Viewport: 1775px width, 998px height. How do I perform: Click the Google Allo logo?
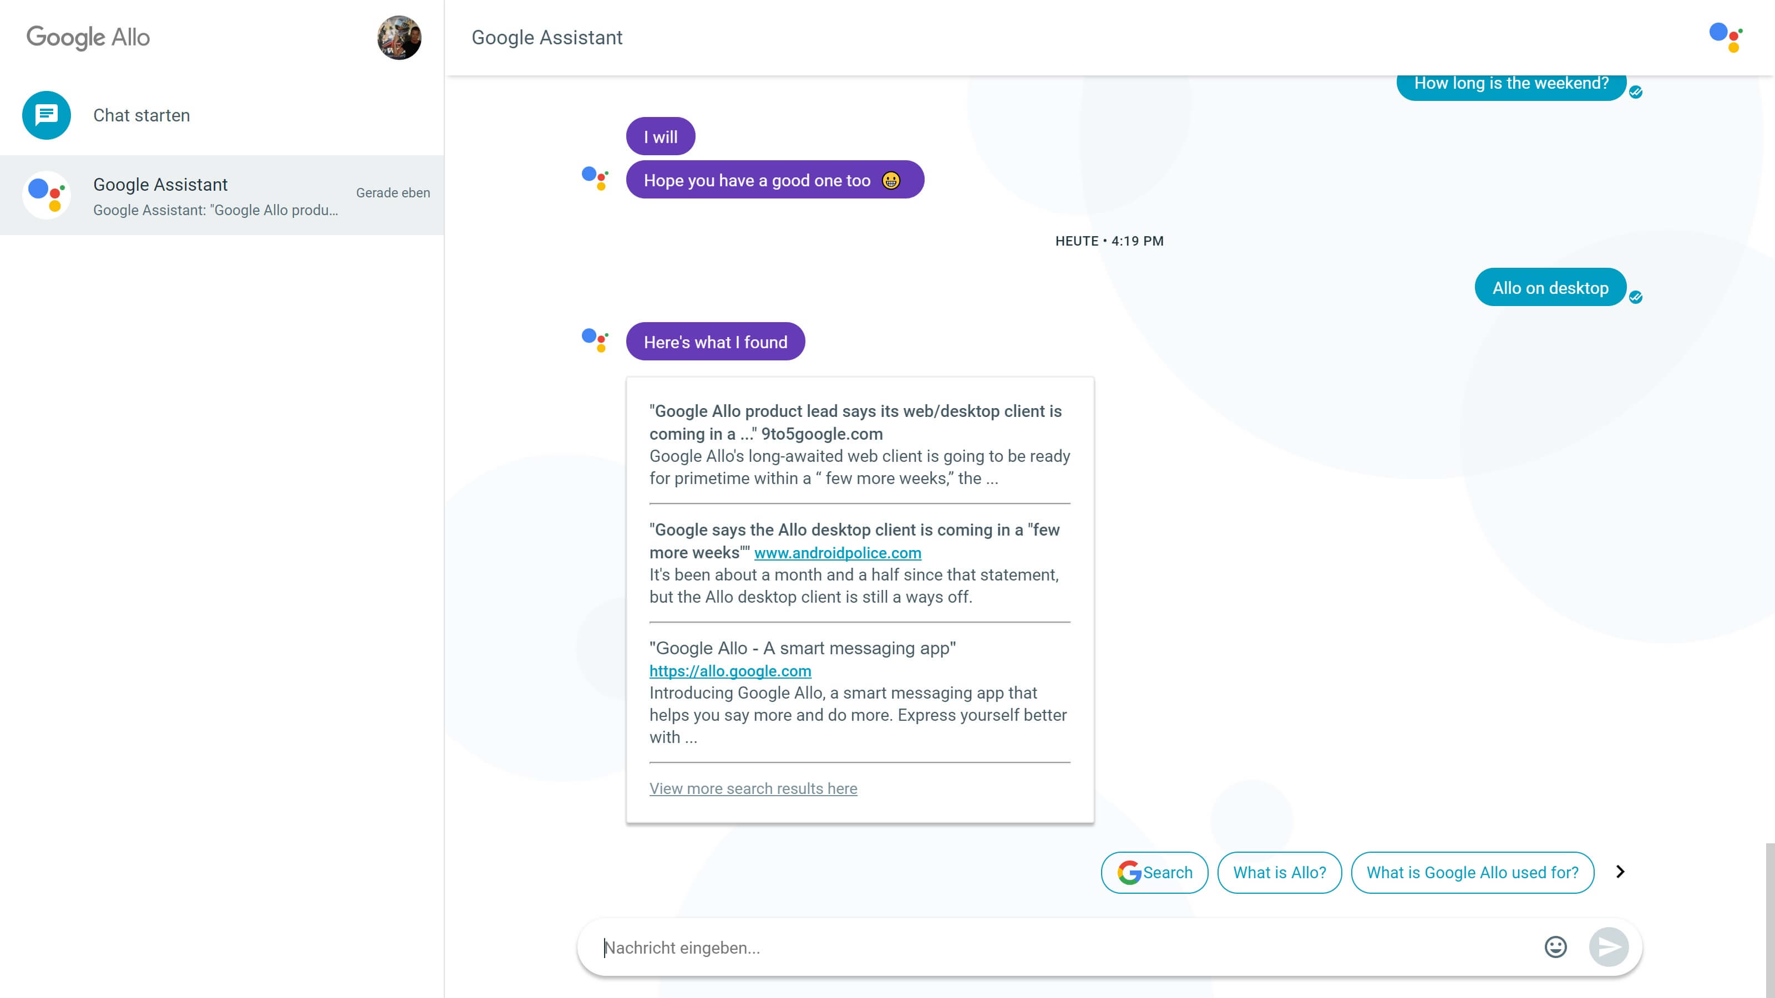pos(88,37)
